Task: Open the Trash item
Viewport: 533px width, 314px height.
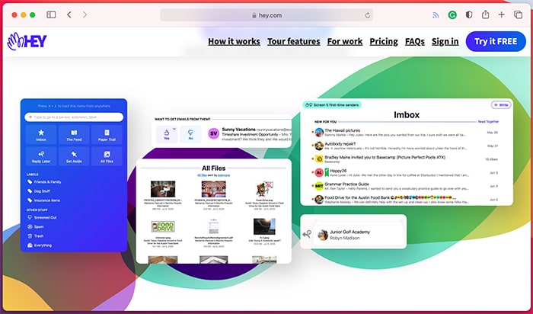Action: (x=35, y=235)
